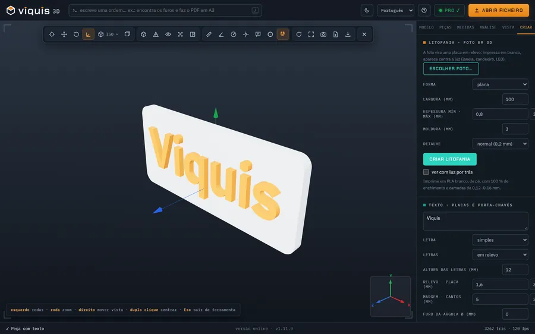535x334 pixels.
Task: Click the CRIAR LITOFANIA button
Action: coord(450,159)
